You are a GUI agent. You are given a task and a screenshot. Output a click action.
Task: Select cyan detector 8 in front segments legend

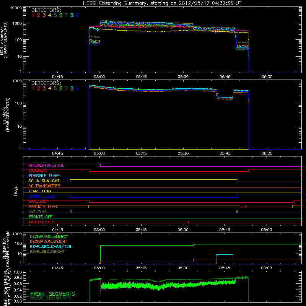(x=72, y=15)
